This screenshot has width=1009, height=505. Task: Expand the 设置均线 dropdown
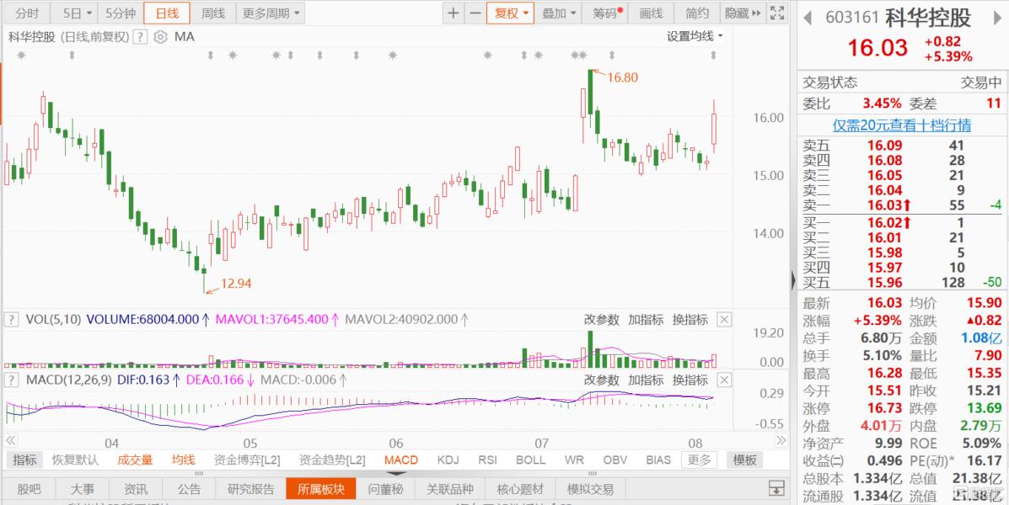[695, 37]
